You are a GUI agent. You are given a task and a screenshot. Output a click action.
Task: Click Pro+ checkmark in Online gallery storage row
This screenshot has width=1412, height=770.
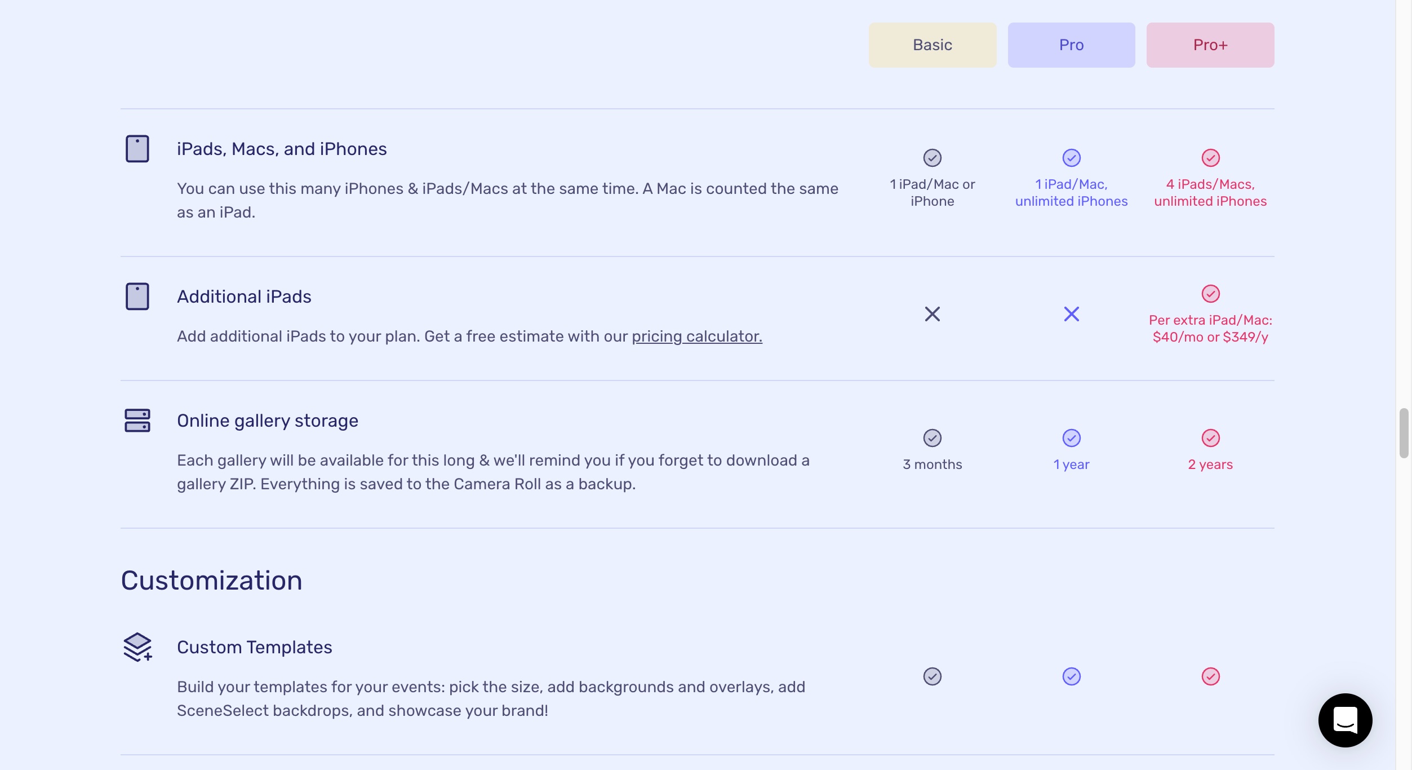pos(1211,438)
